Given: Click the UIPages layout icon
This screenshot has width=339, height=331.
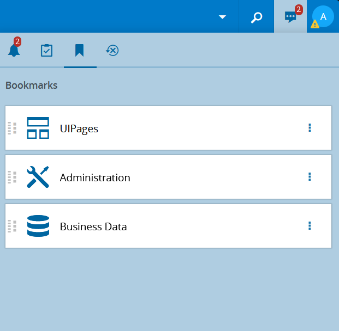Looking at the screenshot, I should coord(38,128).
